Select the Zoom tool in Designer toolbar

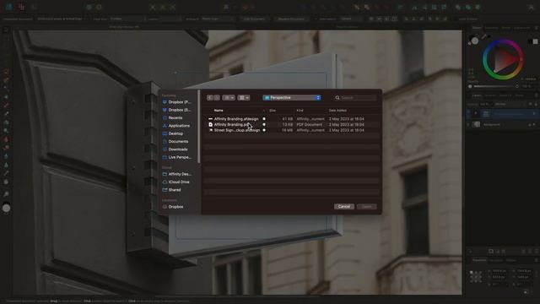click(6, 194)
